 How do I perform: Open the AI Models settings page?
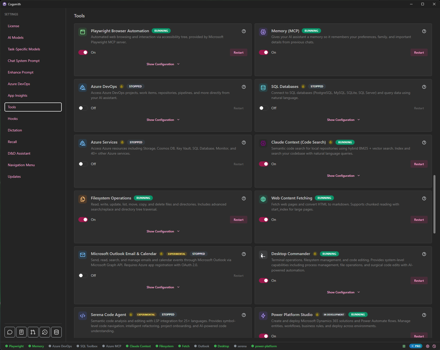[33, 38]
